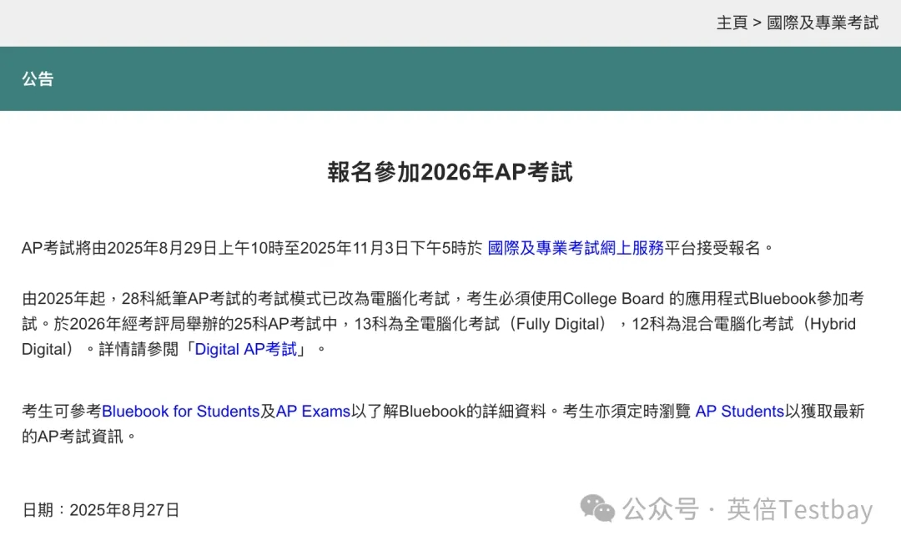Click the green 公告 banner bar

[x=450, y=78]
